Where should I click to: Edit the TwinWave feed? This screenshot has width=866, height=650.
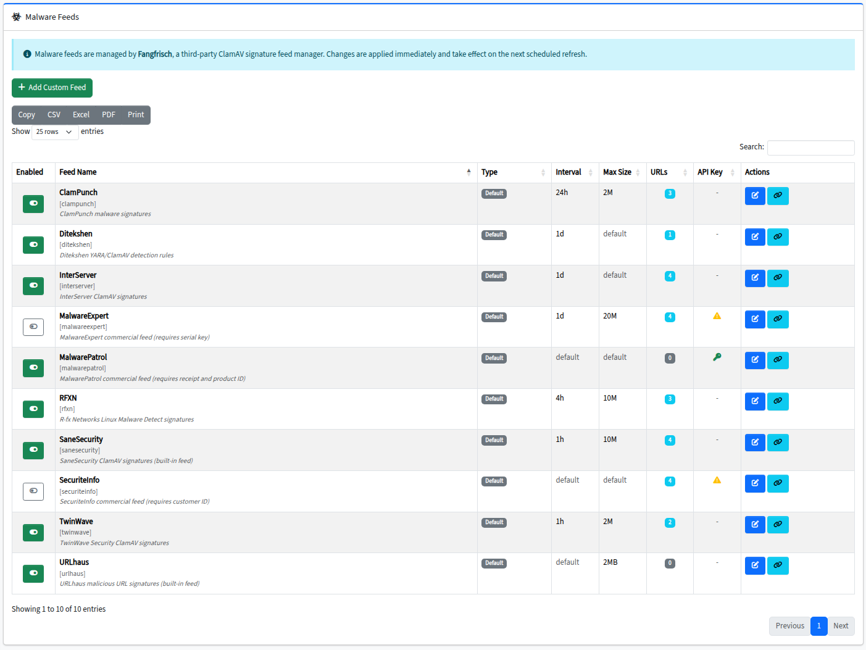pos(755,525)
